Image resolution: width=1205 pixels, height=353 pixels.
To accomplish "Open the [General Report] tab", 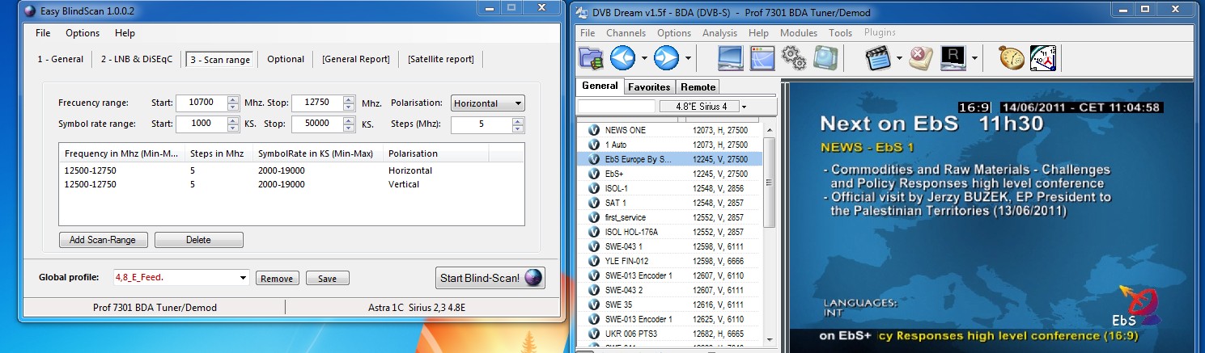I will click(x=356, y=59).
